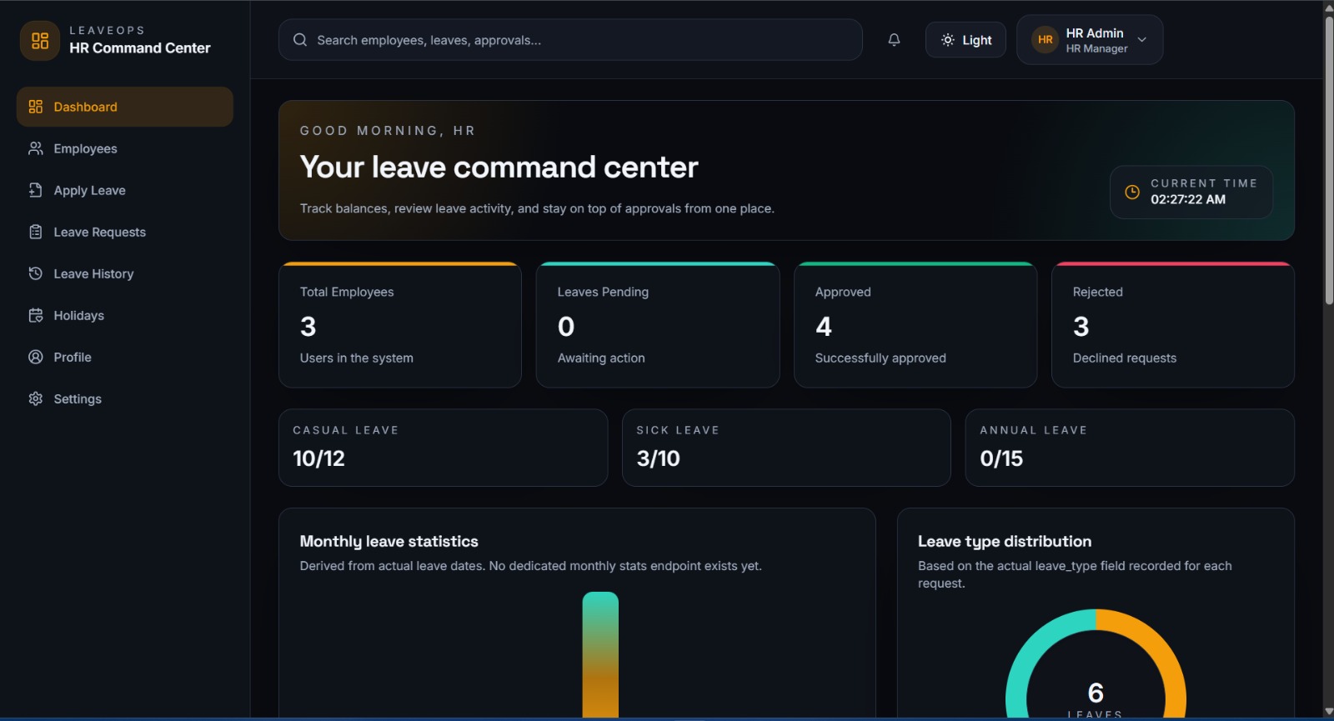1334x721 pixels.
Task: Click the Profile user circle icon
Action: tap(35, 357)
